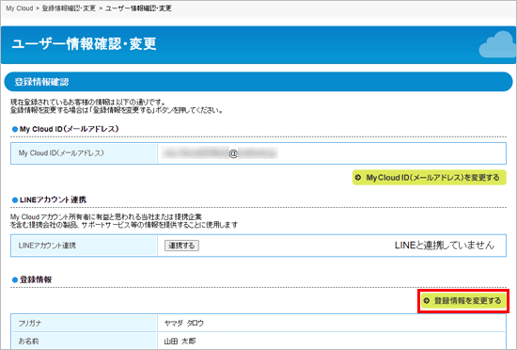Click the My Cloud ID(メールアドレス)を変更する button

(x=430, y=178)
